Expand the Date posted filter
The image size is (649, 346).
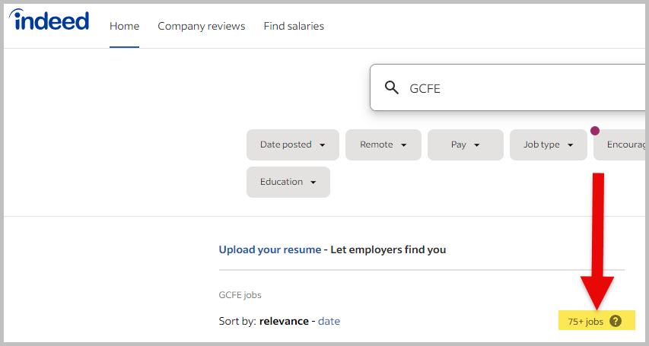tap(293, 144)
